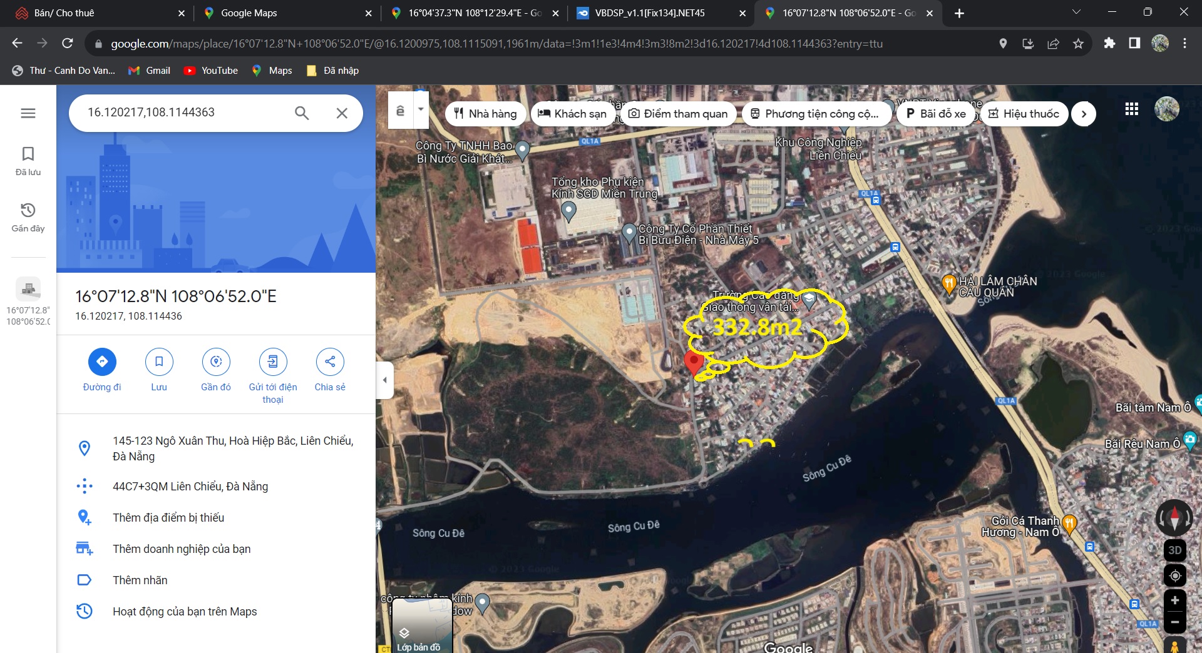Bookmark this page star icon
The height and width of the screenshot is (653, 1202).
pyautogui.click(x=1078, y=43)
